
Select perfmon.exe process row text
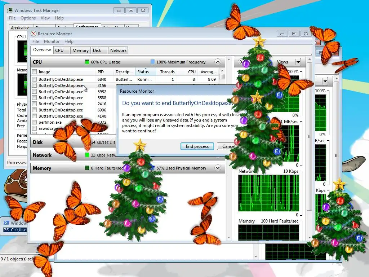[50, 122]
